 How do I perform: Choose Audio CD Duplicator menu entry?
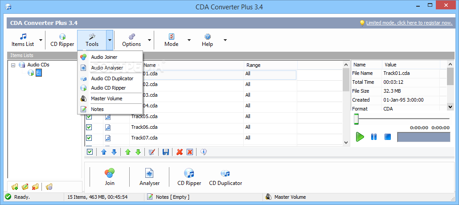[x=110, y=78]
